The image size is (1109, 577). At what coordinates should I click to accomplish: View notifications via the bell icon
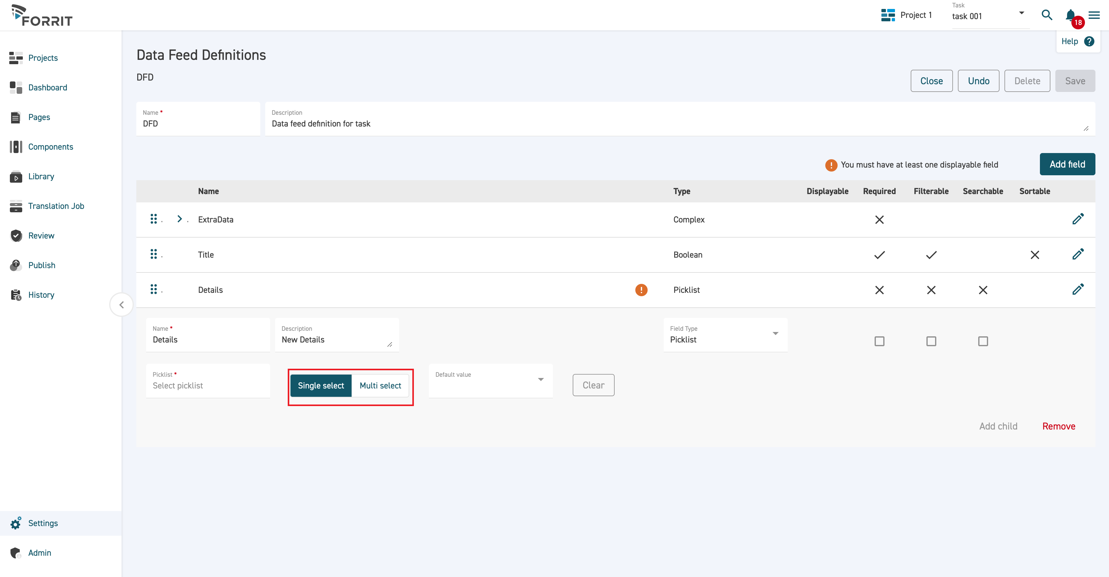coord(1070,15)
